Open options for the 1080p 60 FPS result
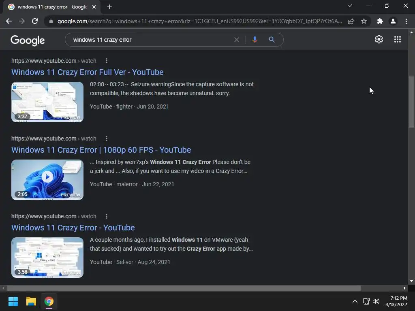Screen dimensions: 415x311 coord(107,138)
